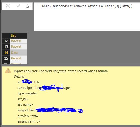
Task: Click the list_id= detail line
Action: [x=23, y=99]
